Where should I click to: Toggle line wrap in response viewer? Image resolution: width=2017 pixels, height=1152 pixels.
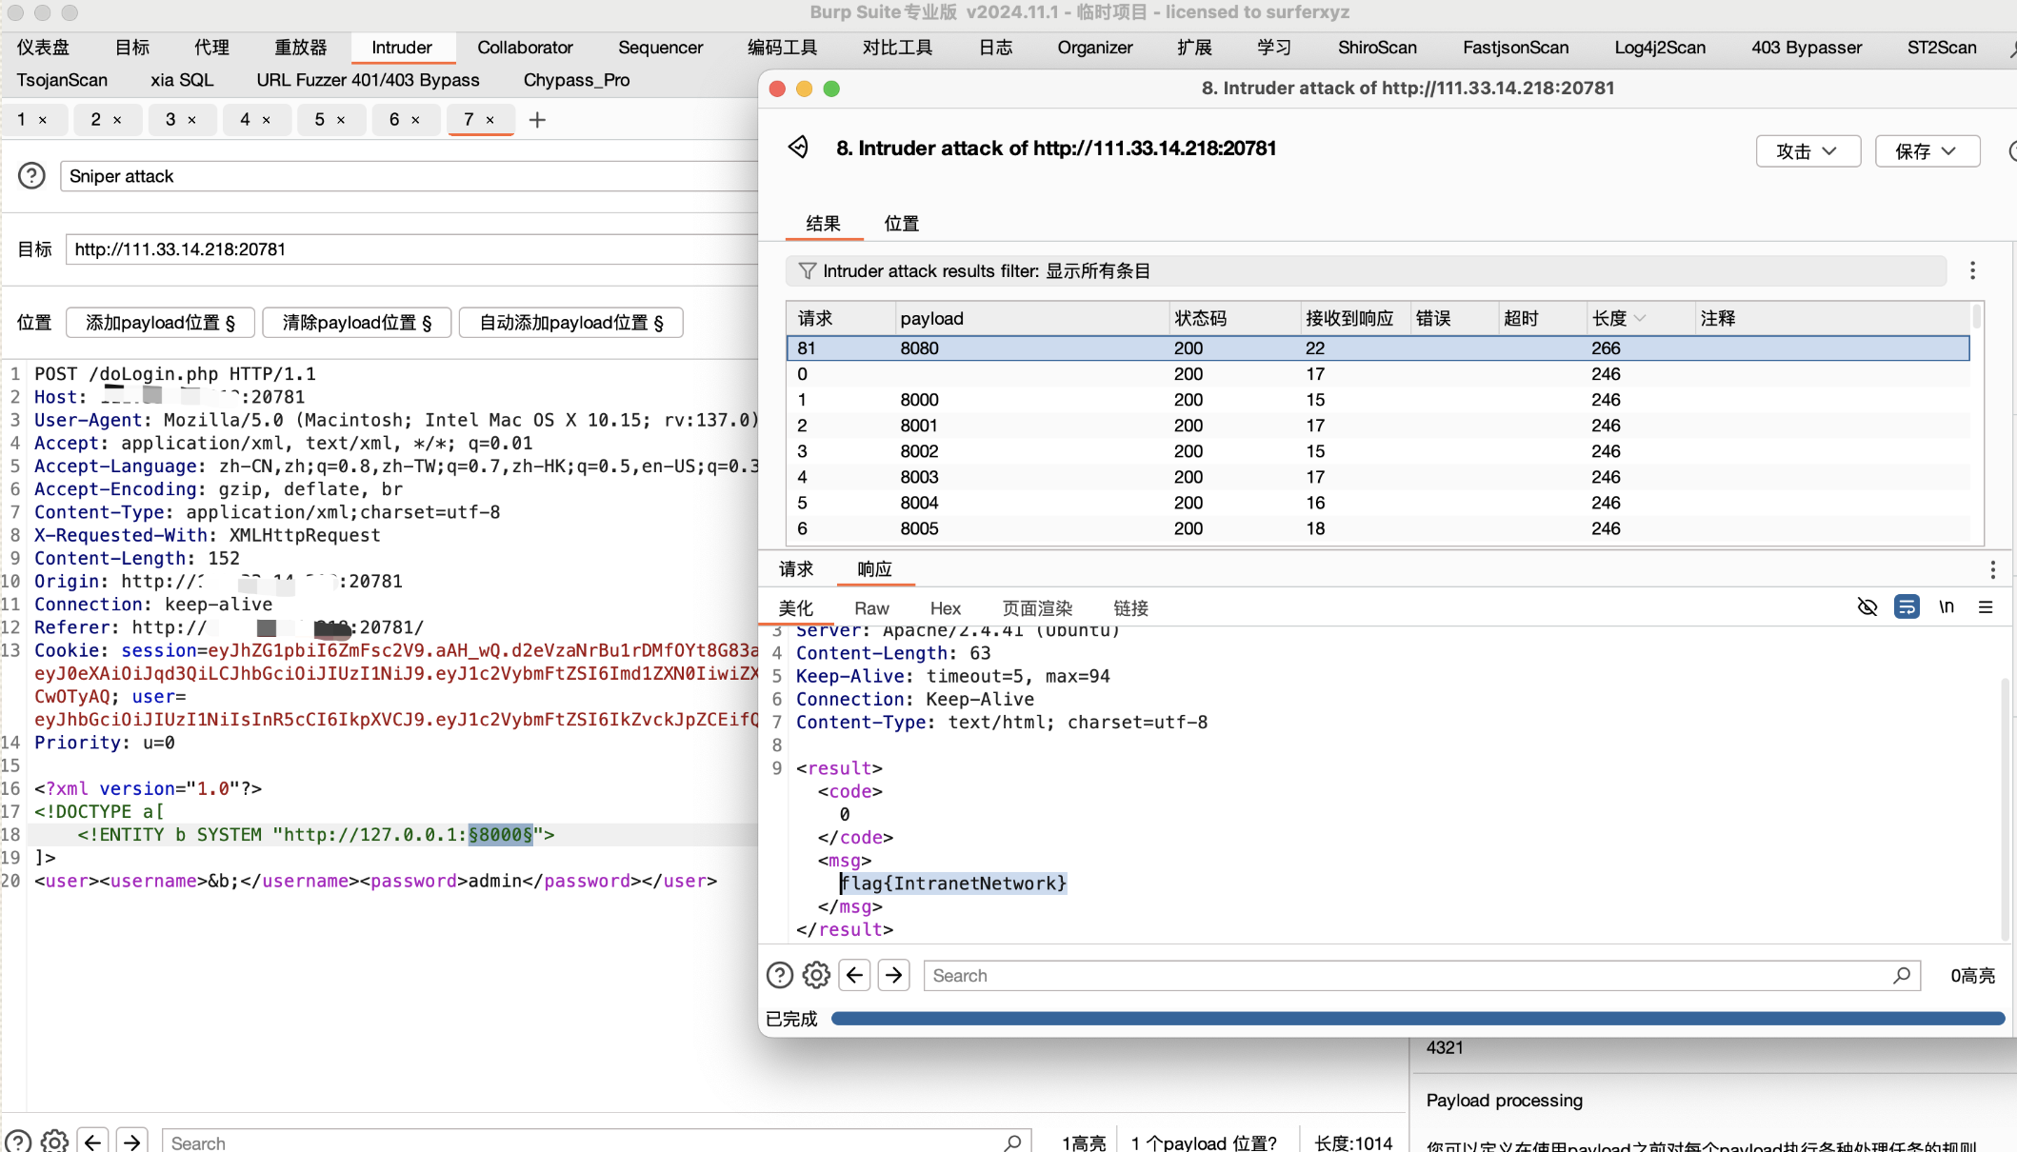click(x=1907, y=607)
